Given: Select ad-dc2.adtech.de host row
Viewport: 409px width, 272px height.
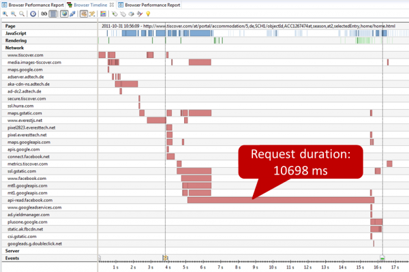Looking at the screenshot, I should tap(50, 91).
